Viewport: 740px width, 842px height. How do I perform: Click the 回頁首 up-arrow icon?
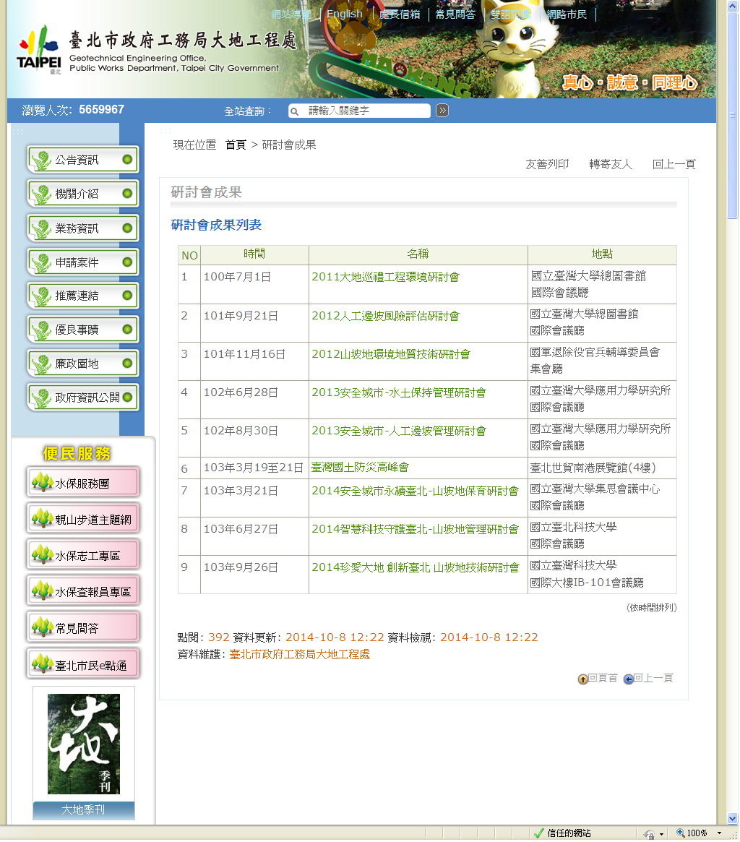pyautogui.click(x=582, y=679)
